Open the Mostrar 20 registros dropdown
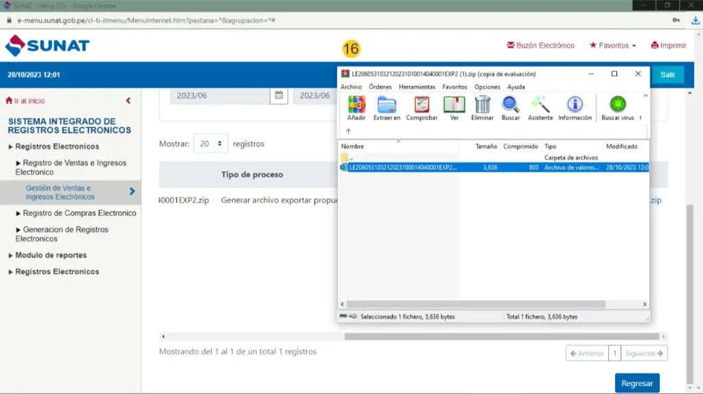The width and height of the screenshot is (703, 394). pos(211,144)
